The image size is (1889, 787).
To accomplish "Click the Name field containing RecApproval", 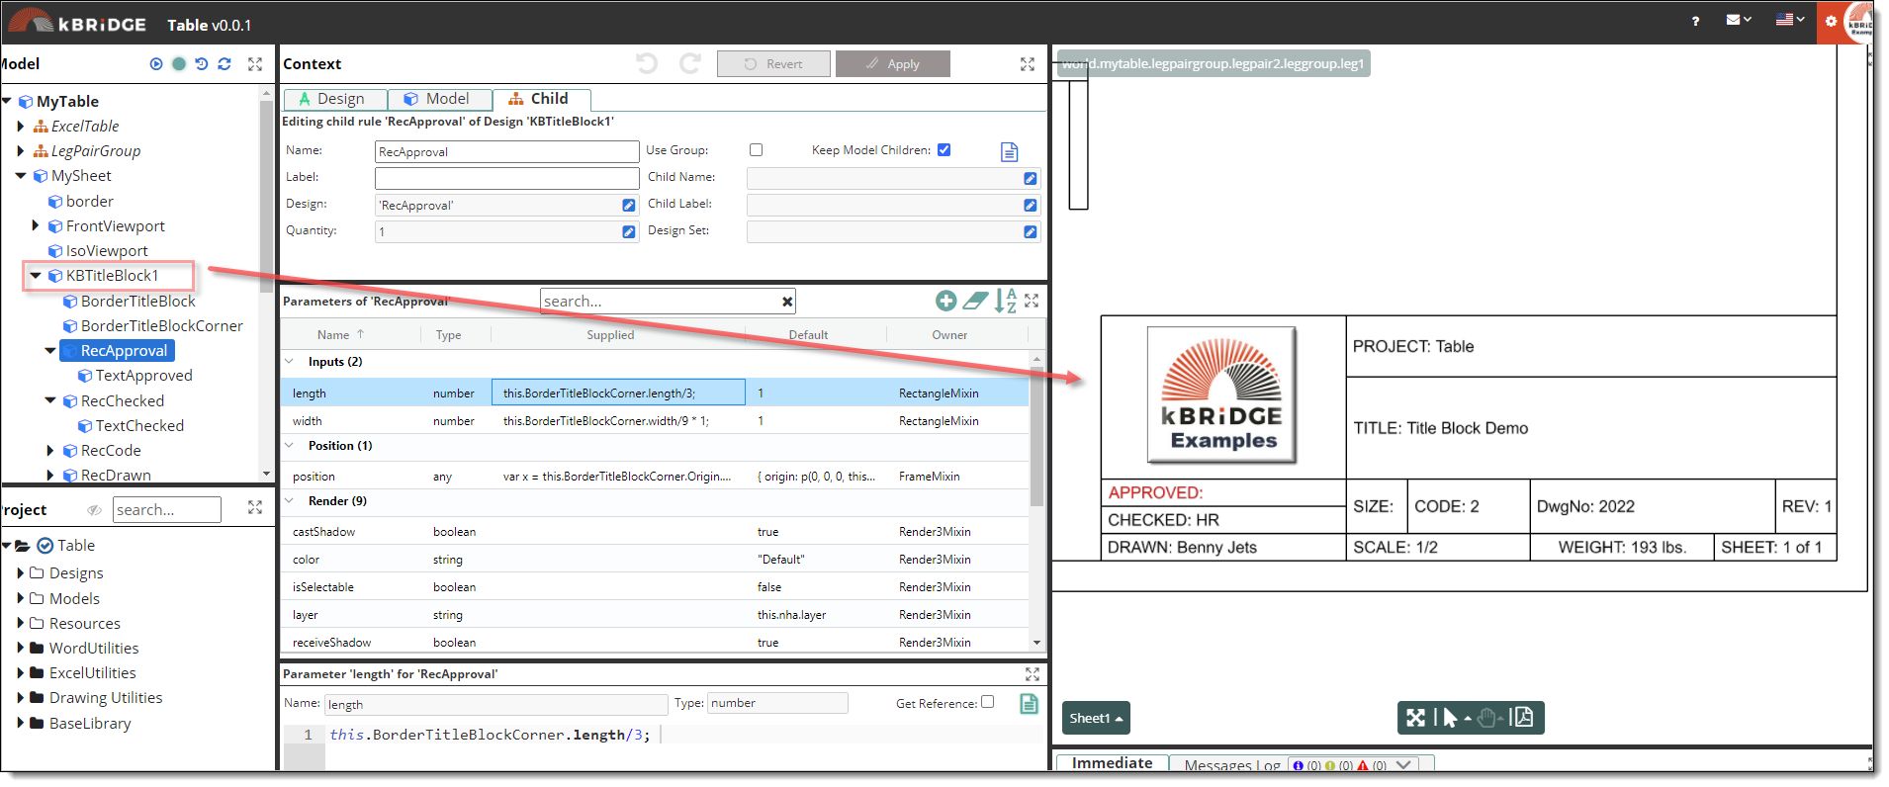I will [x=506, y=152].
